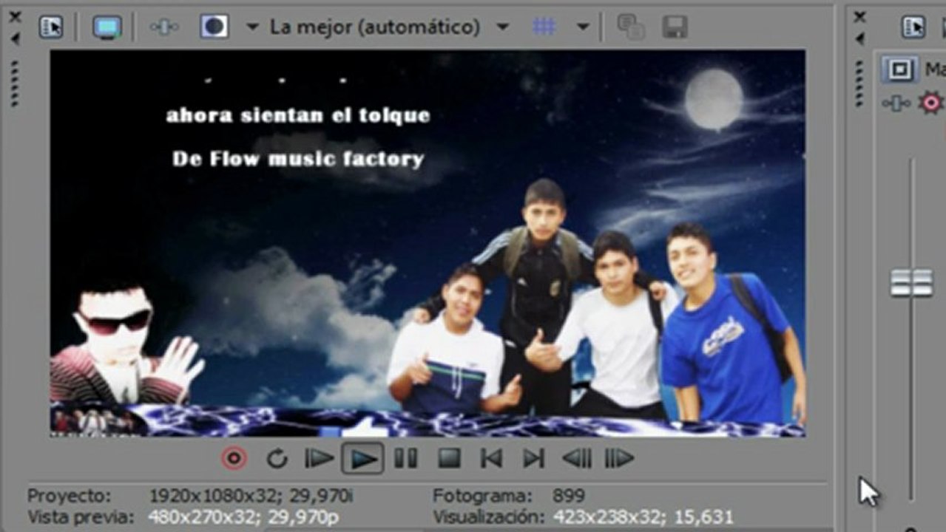Open properties icon in mixer panel toolbar
946x532 pixels.
[913, 27]
